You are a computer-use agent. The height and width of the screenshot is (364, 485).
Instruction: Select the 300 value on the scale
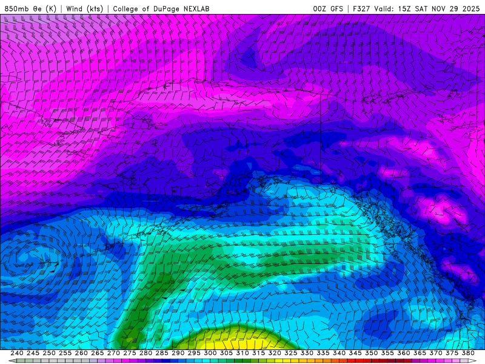[210, 353]
